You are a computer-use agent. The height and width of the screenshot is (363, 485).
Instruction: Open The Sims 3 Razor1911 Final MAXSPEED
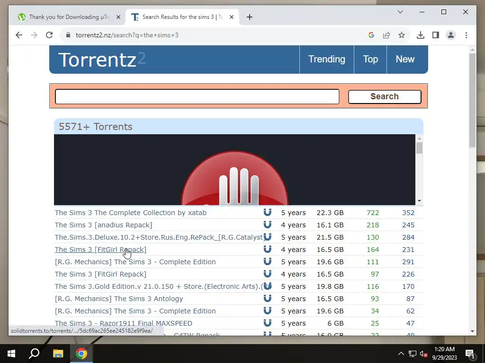click(124, 323)
